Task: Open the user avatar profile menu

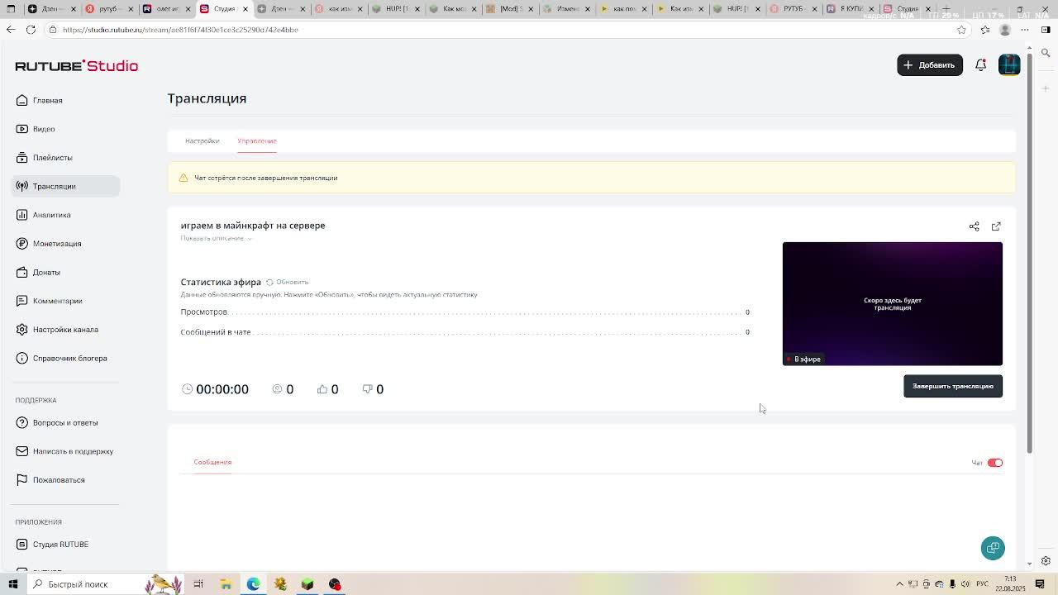Action: pos(1009,64)
